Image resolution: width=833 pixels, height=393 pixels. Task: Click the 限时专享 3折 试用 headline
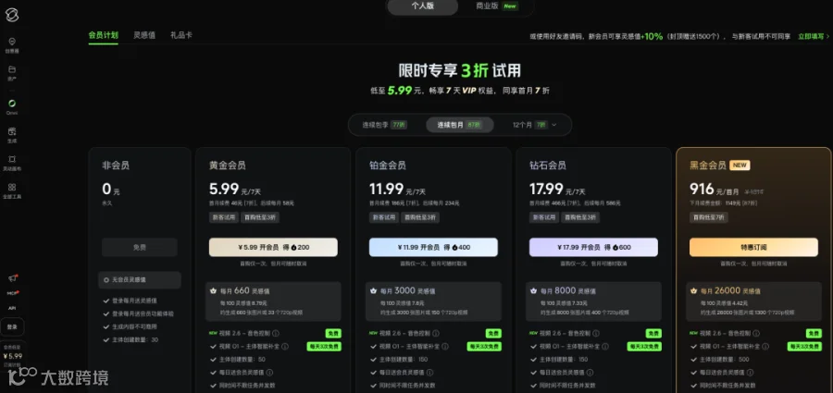tap(459, 70)
